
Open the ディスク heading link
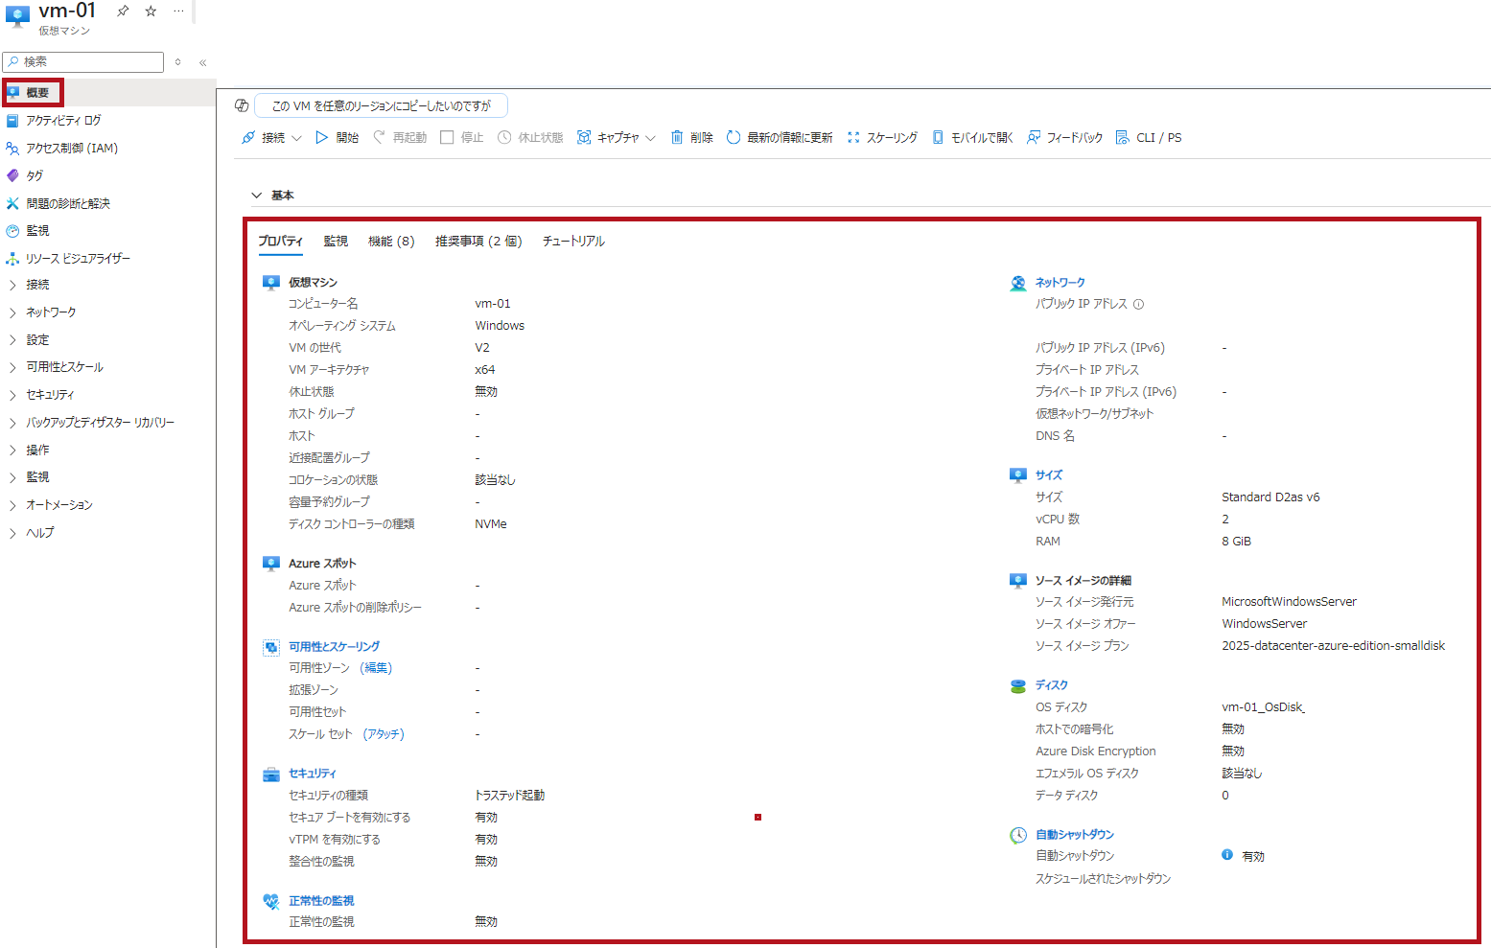1052,685
